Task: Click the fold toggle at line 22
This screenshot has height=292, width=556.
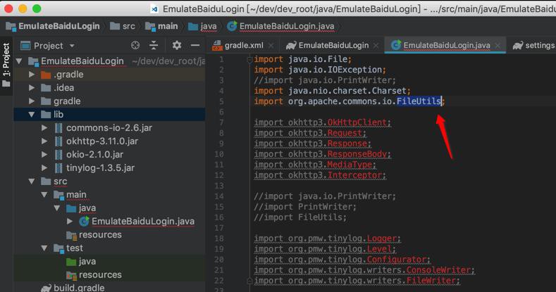Action: coord(249,281)
